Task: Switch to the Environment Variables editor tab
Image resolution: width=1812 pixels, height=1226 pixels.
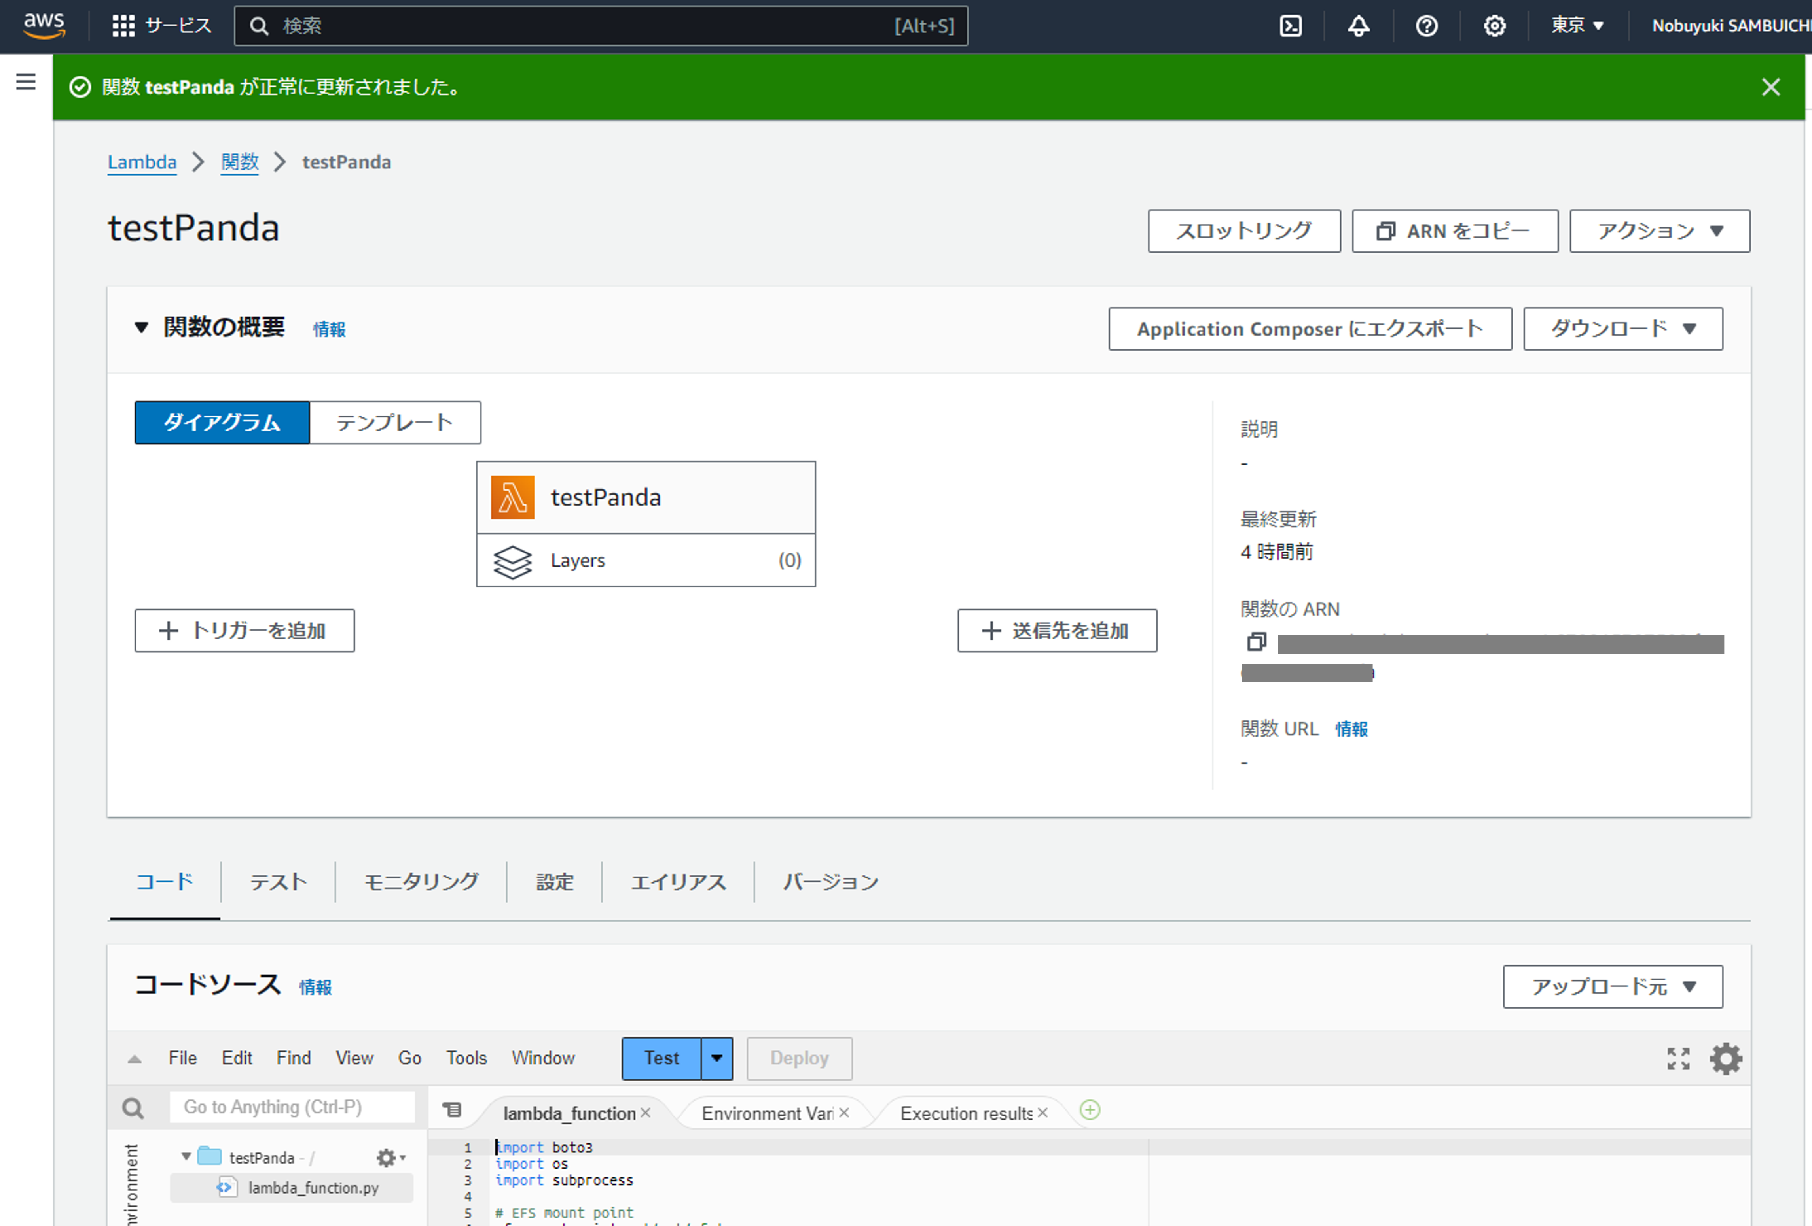Action: pos(767,1114)
